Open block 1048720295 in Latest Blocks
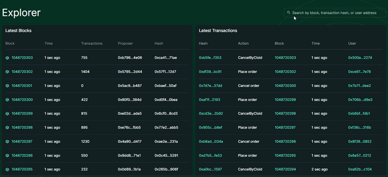 click(x=22, y=170)
